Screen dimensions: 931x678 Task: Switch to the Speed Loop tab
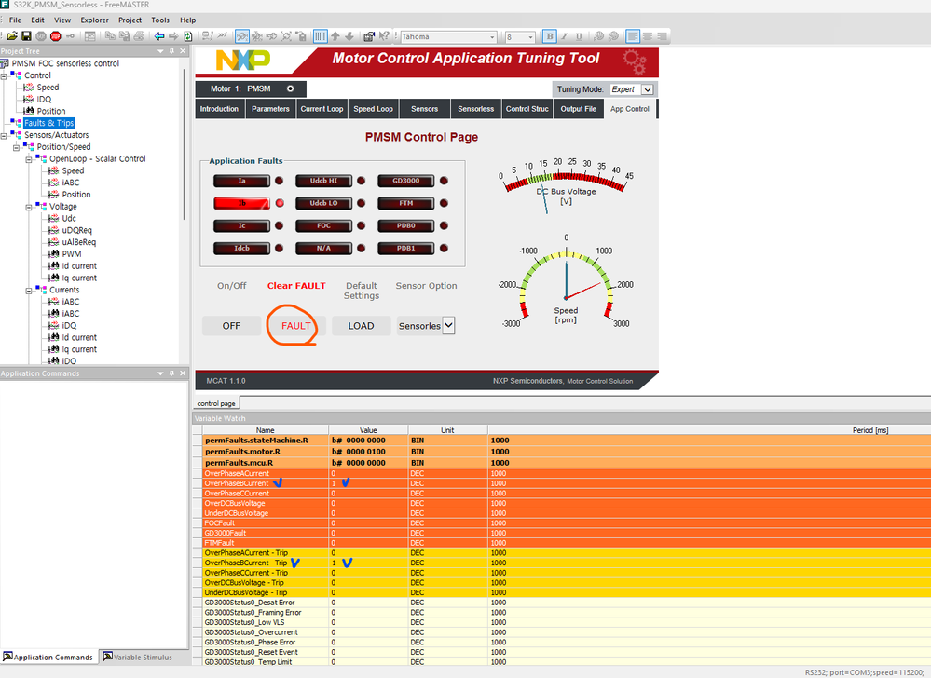click(x=373, y=109)
